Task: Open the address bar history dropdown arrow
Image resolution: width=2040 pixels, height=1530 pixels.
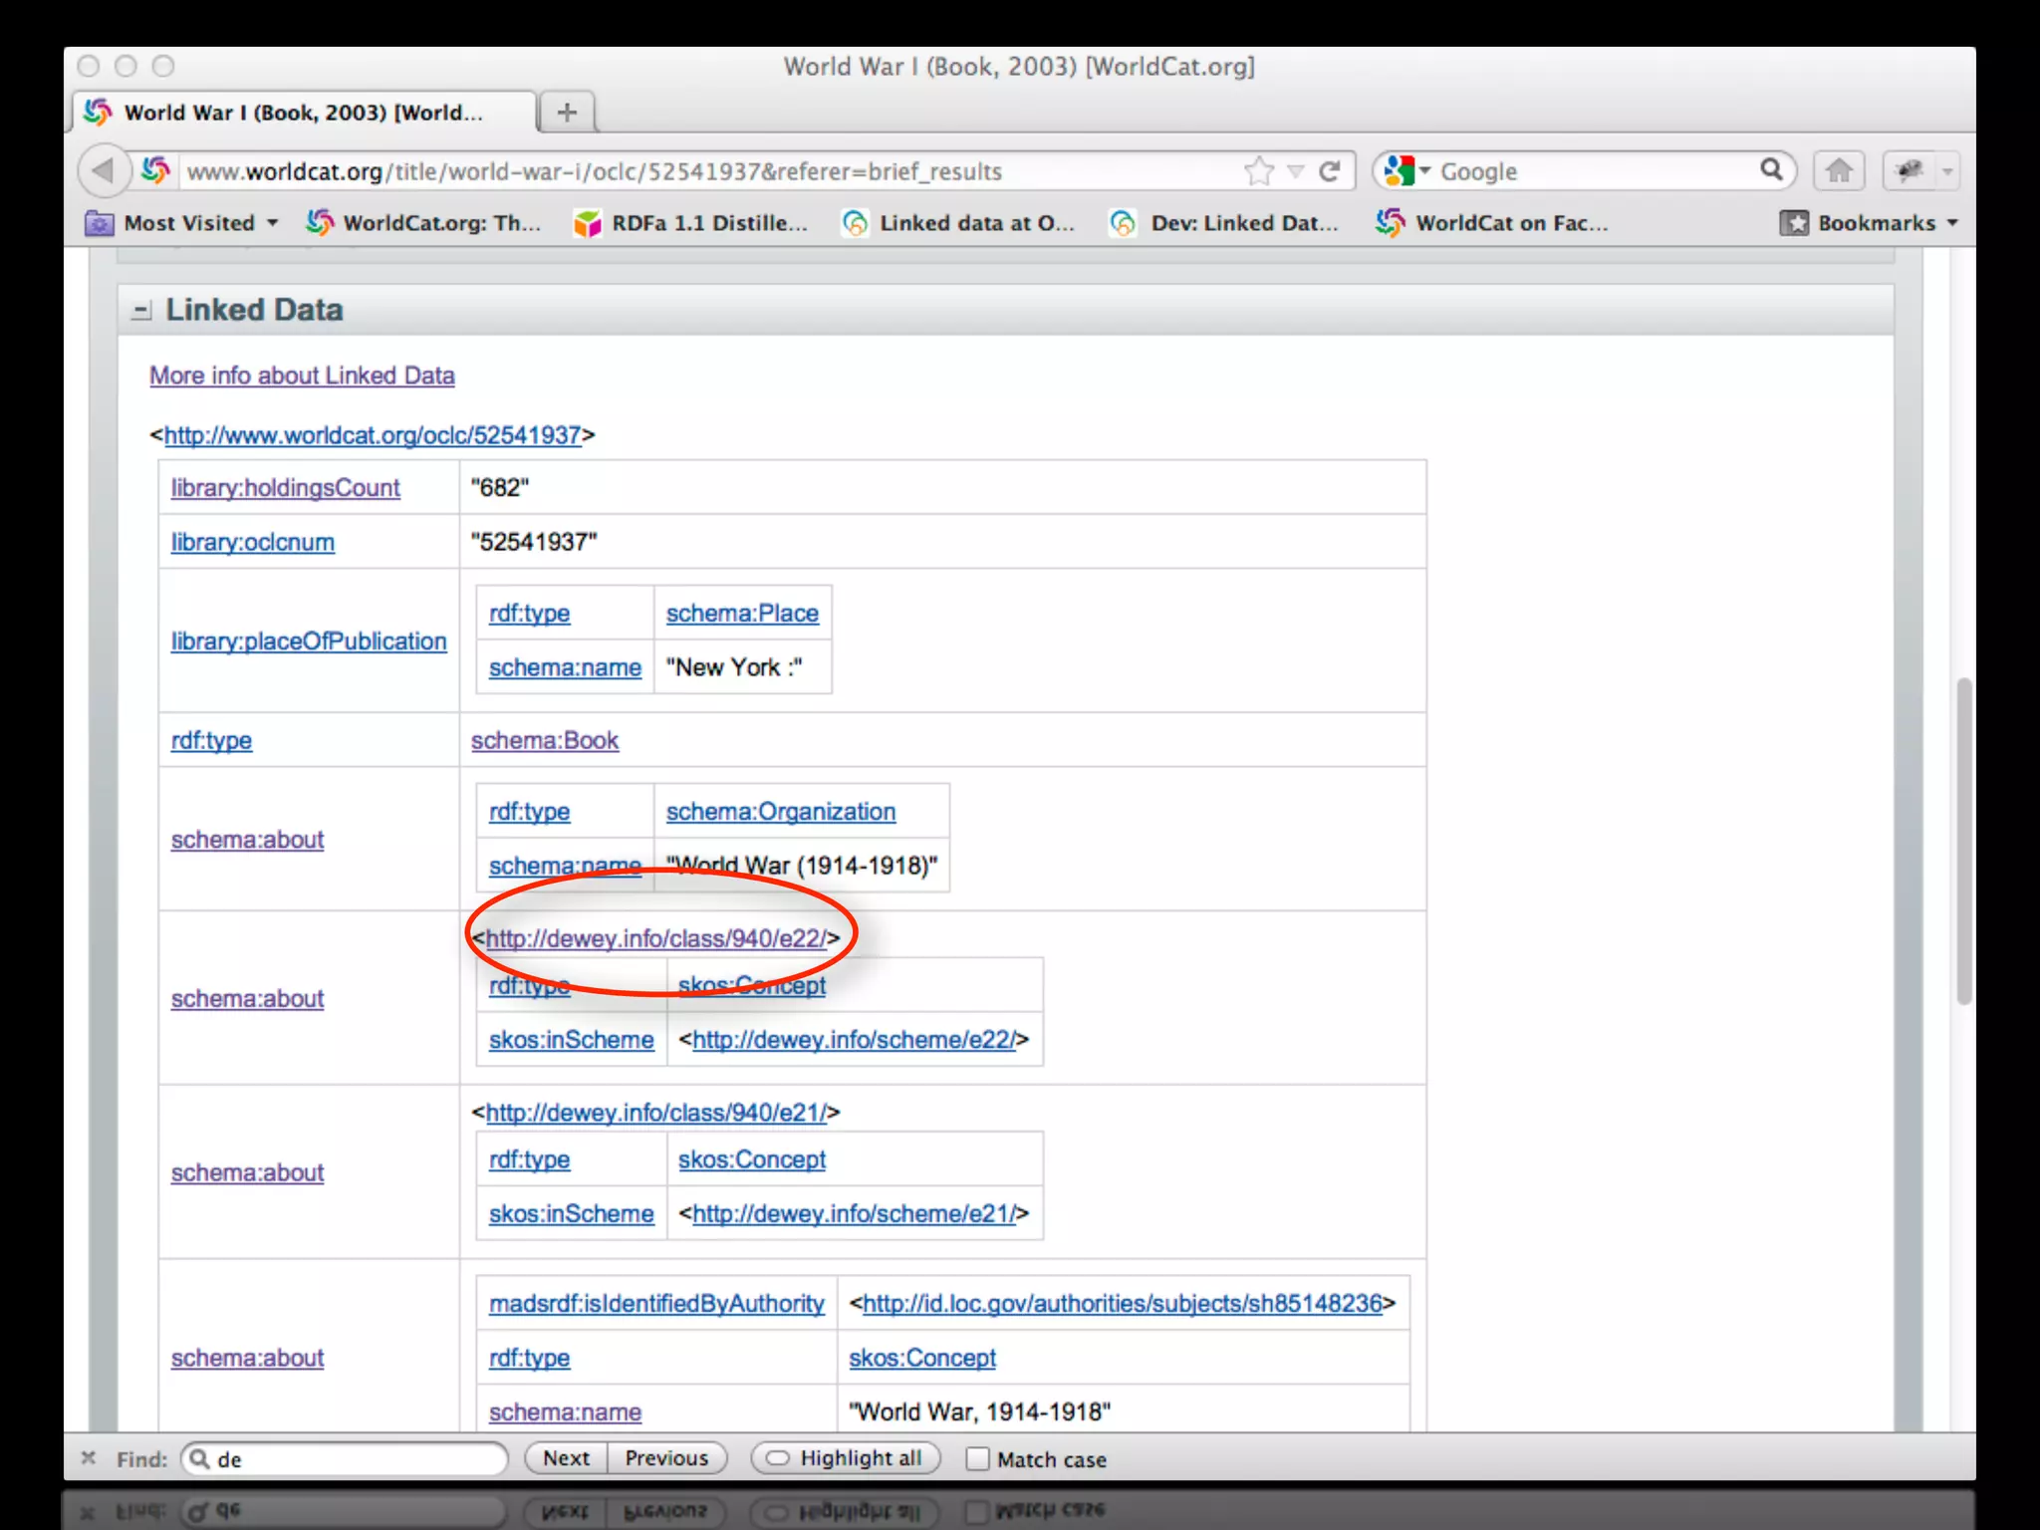Action: 1296,171
